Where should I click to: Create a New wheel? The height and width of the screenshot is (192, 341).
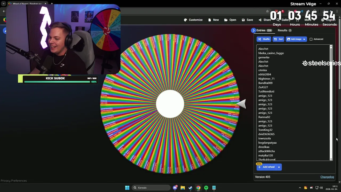(x=213, y=20)
